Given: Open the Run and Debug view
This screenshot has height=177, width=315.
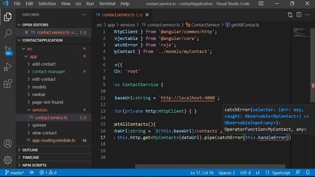Looking at the screenshot, I should coord(8,67).
